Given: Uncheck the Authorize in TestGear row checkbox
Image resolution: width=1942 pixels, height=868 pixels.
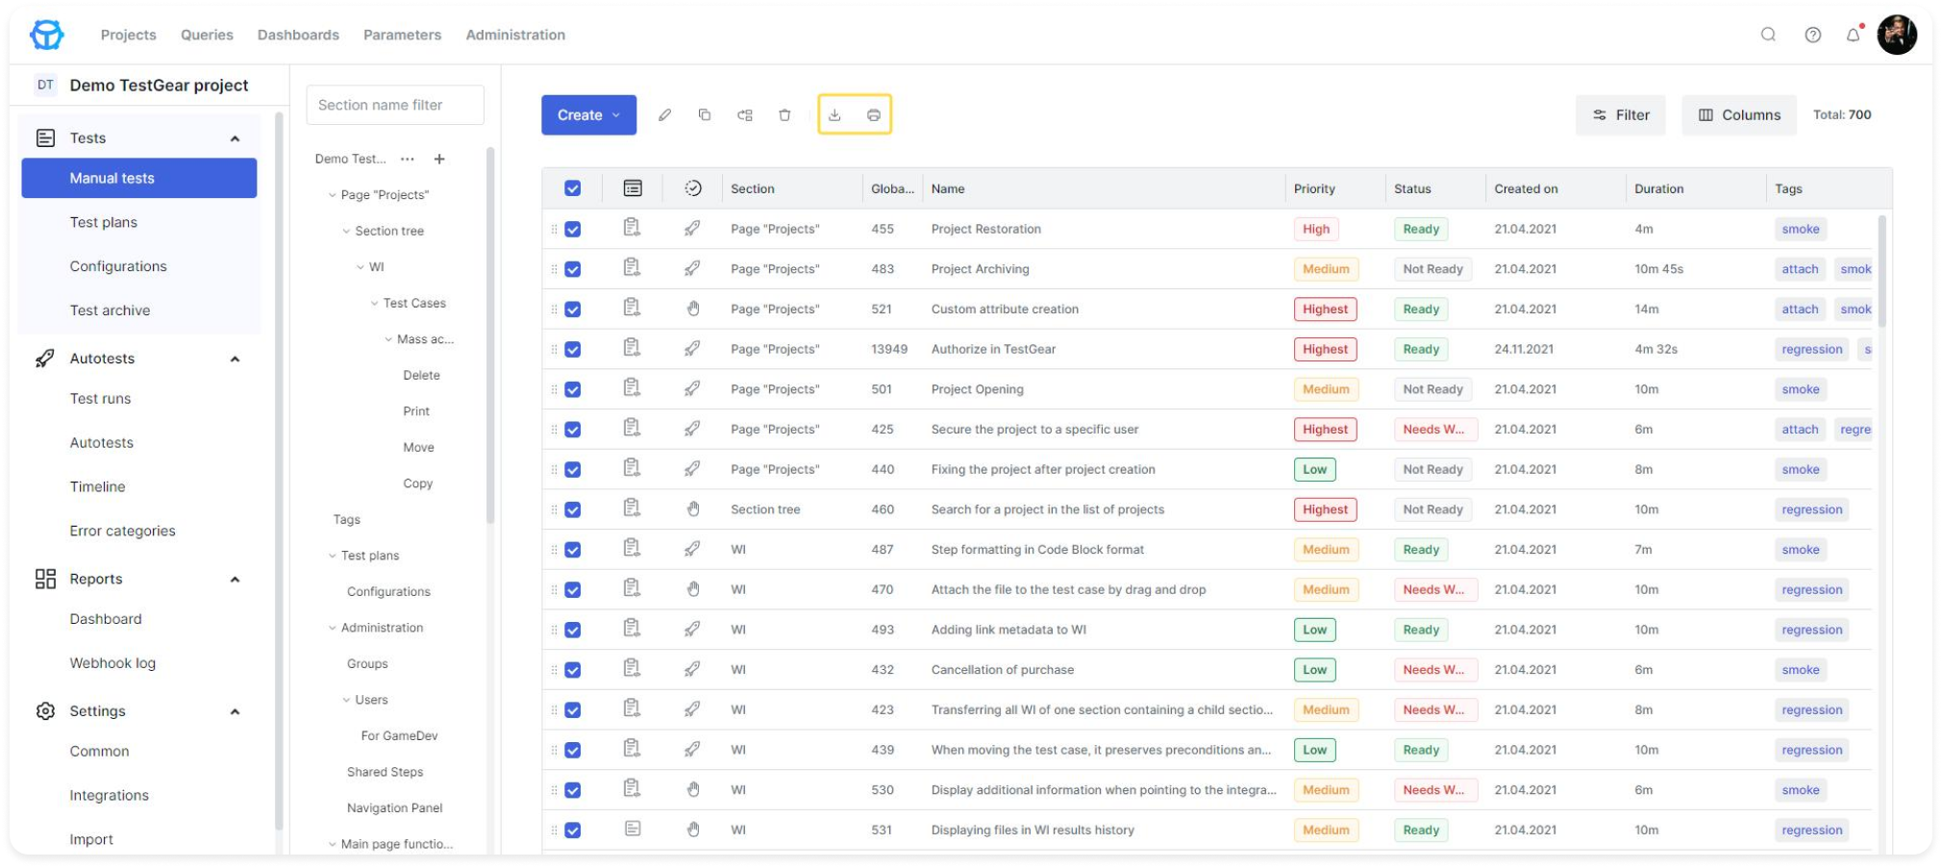Looking at the screenshot, I should point(573,349).
